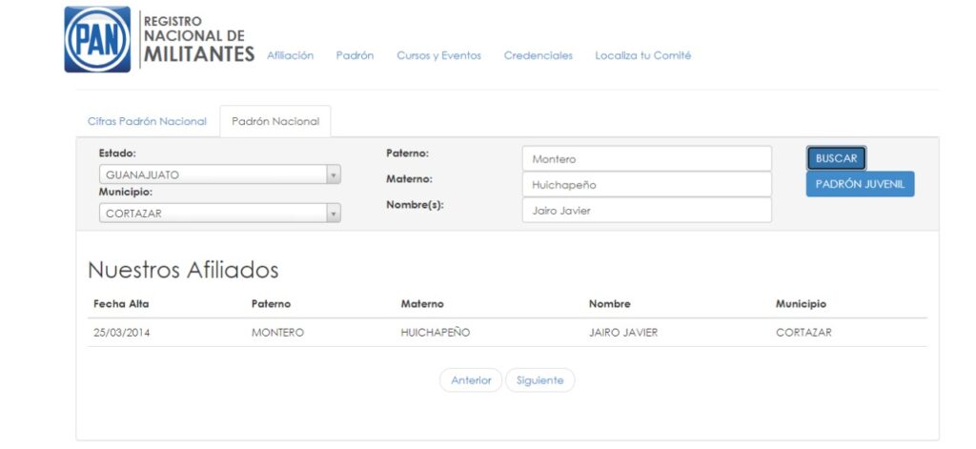Click the Estado dropdown arrow

tap(333, 174)
